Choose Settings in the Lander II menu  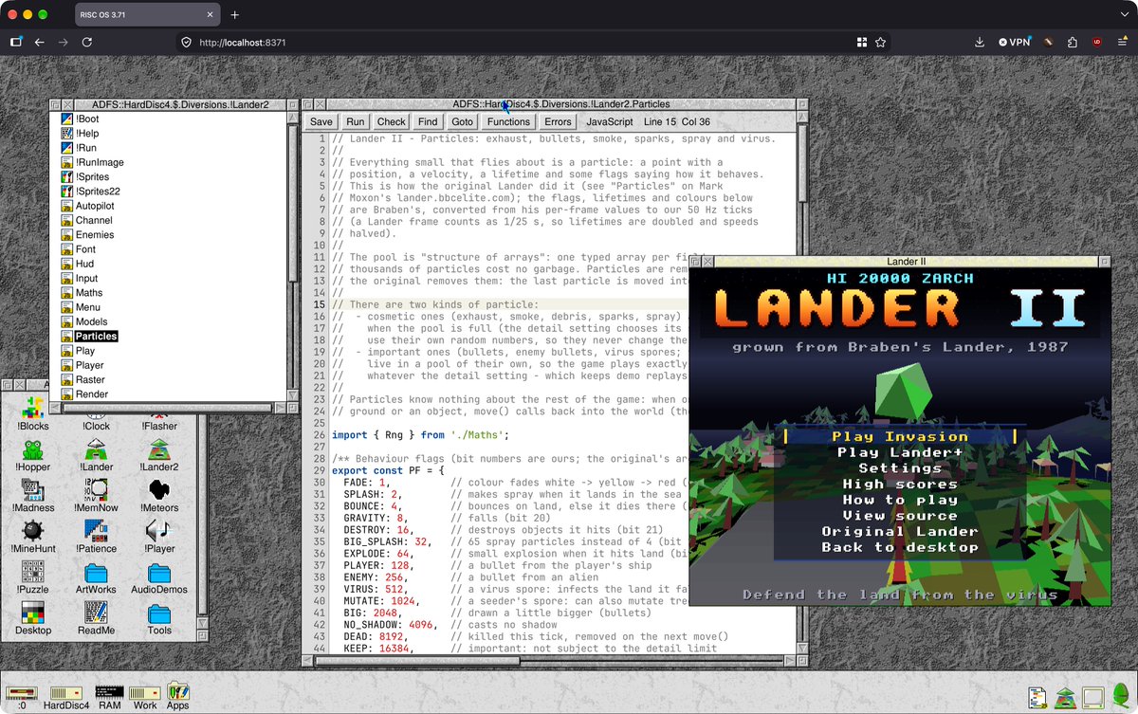coord(900,467)
